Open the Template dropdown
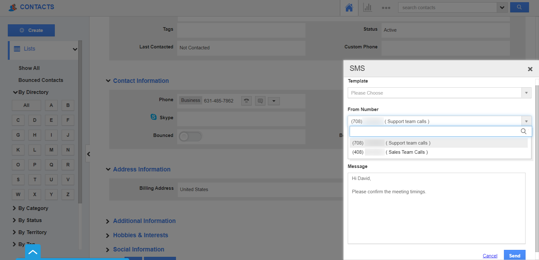Viewport: 539px width, 260px height. coord(439,93)
